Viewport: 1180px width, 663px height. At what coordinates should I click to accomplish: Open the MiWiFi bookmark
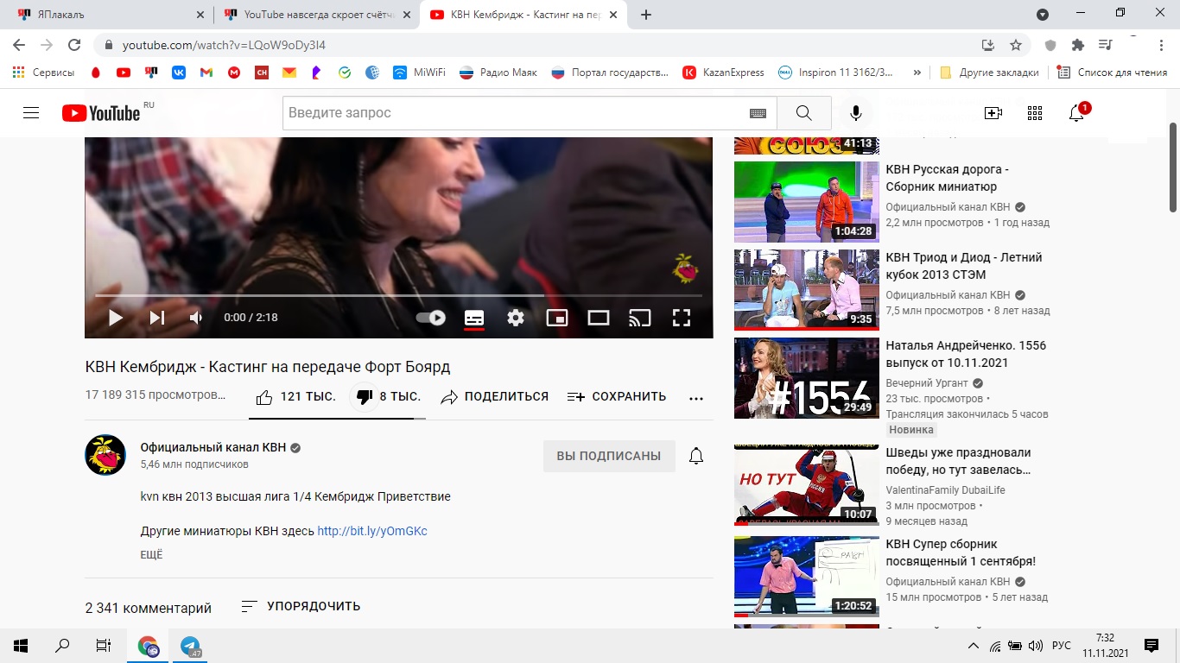click(419, 73)
